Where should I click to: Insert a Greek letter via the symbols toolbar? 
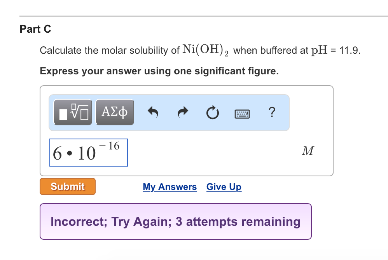click(x=115, y=112)
